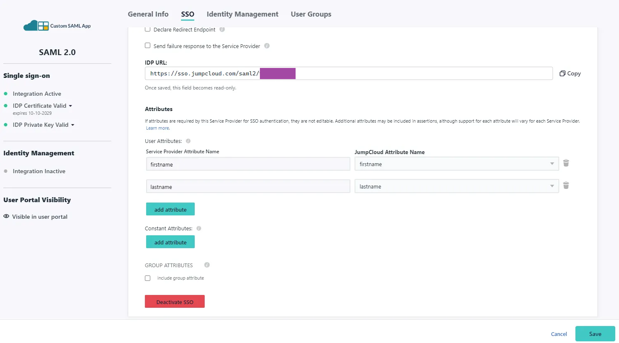Click the gray Integration Inactive status dot
Viewport: 619px width, 343px height.
point(5,171)
